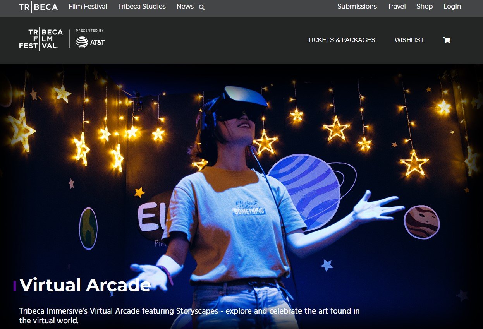Image resolution: width=483 pixels, height=329 pixels.
Task: Open Tickets & Packages
Action: click(342, 40)
